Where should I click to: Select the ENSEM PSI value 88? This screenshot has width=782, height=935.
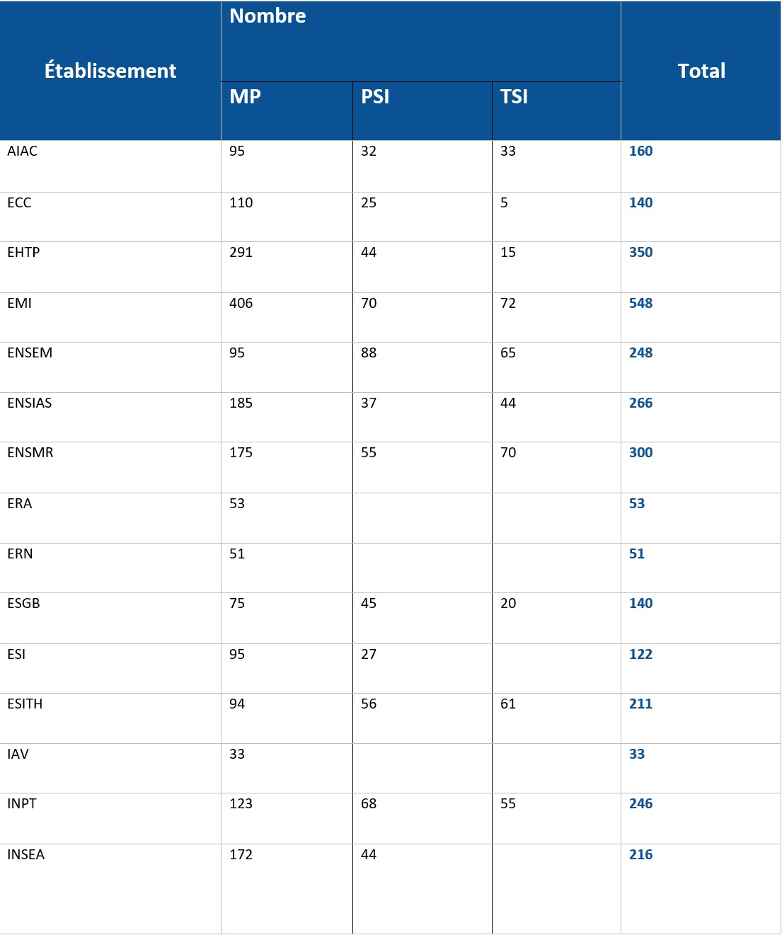(x=369, y=352)
